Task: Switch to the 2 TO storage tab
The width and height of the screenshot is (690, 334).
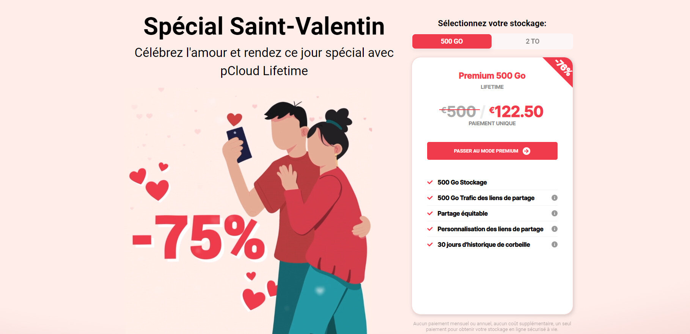Action: point(532,41)
